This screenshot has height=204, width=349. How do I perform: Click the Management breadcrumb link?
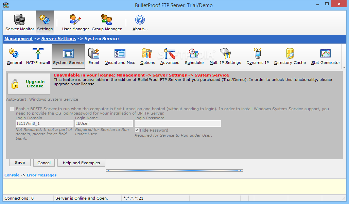[x=19, y=38]
